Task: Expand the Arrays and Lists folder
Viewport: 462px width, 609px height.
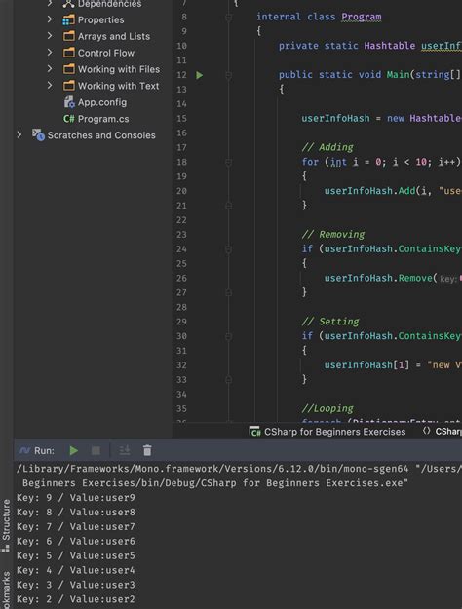Action: point(50,36)
